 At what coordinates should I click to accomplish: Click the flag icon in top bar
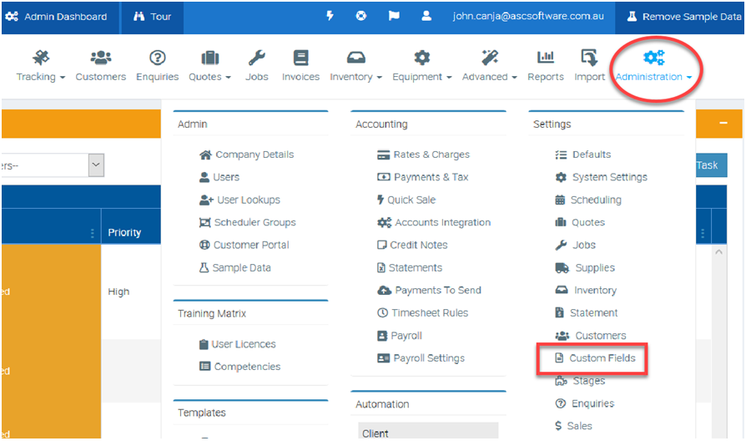(394, 16)
